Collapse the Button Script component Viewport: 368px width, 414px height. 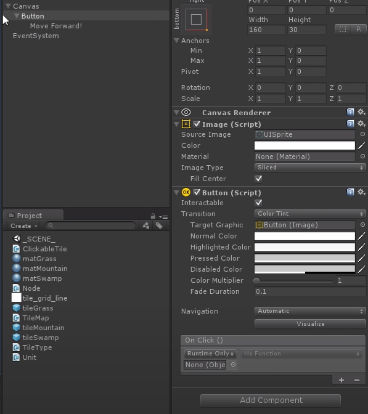click(176, 192)
